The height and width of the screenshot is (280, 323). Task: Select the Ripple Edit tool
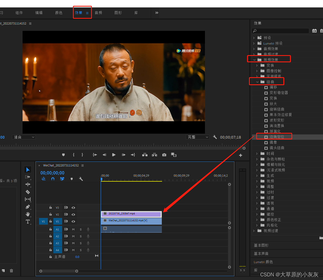(28, 184)
